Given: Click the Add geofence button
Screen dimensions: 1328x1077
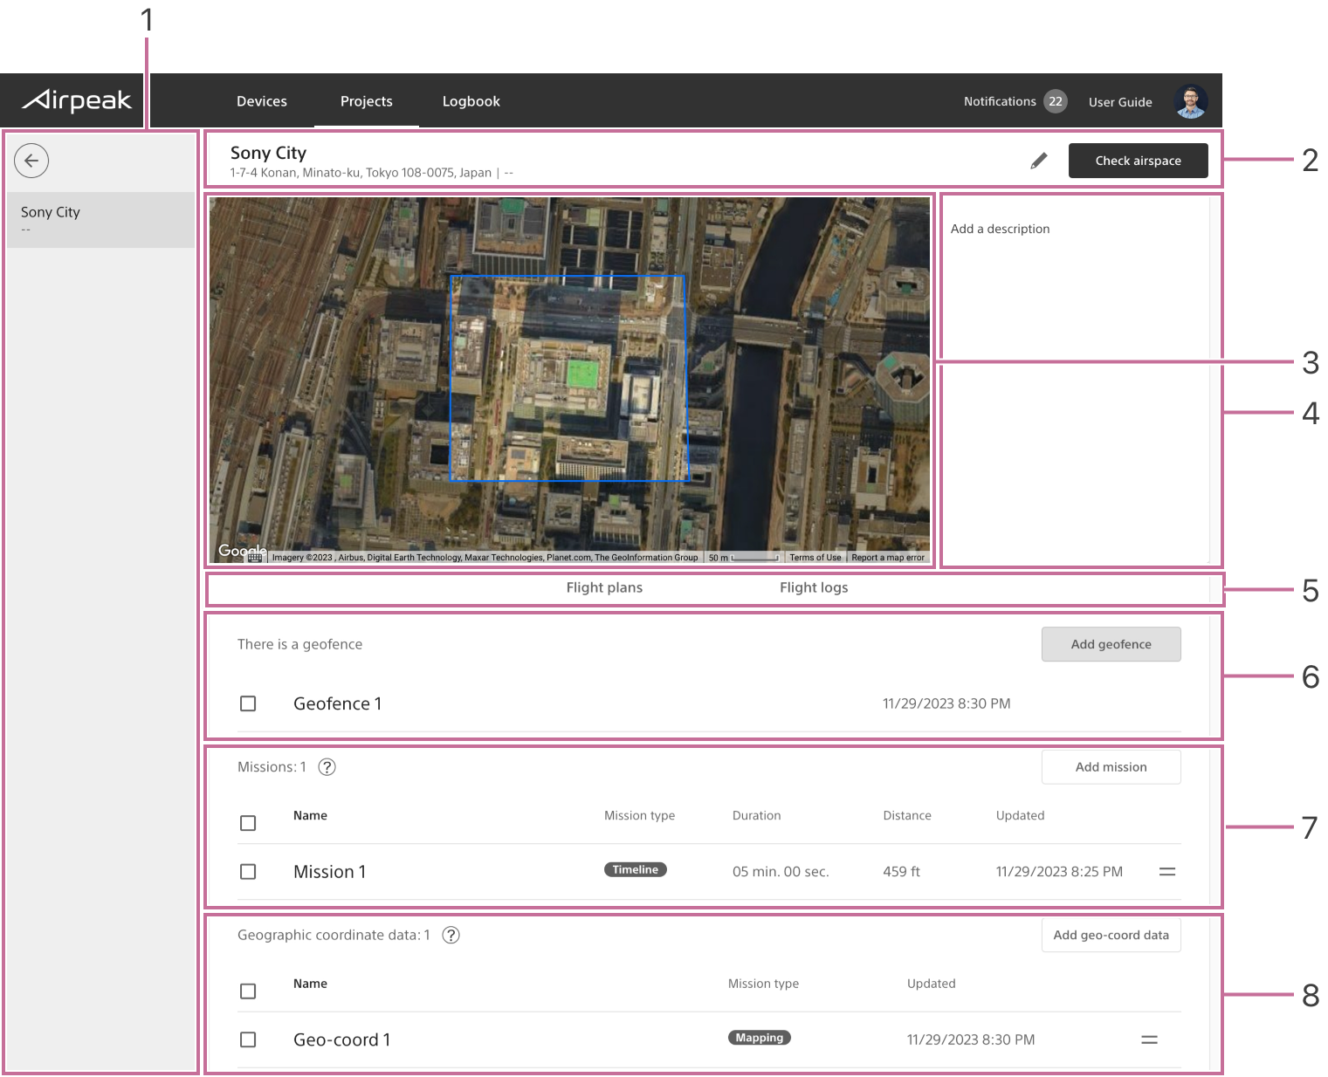Looking at the screenshot, I should click(x=1111, y=644).
